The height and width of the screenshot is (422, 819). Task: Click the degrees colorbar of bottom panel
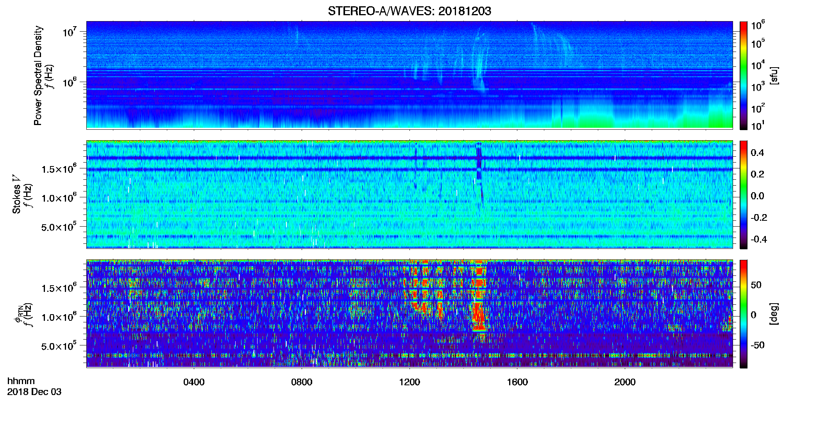(x=744, y=314)
